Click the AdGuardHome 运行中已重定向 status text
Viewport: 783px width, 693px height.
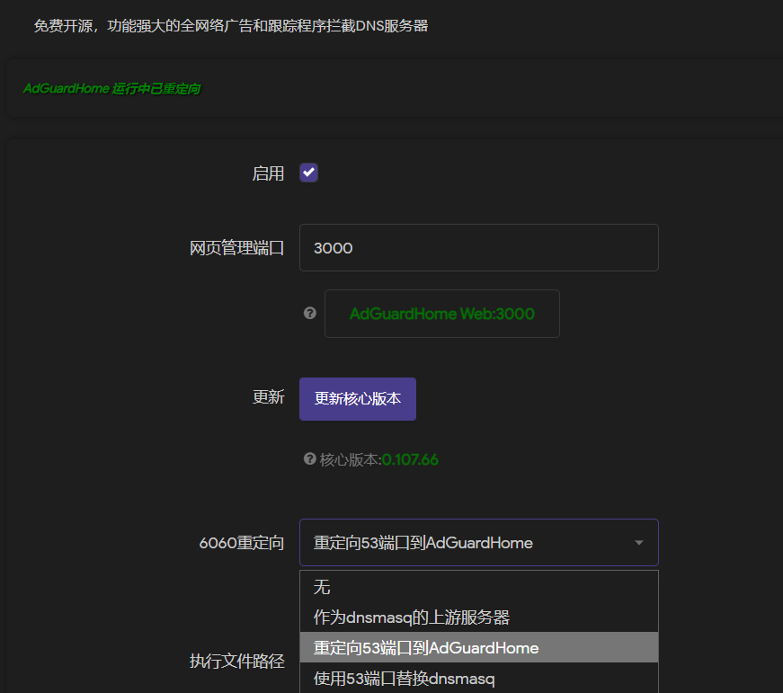point(111,89)
